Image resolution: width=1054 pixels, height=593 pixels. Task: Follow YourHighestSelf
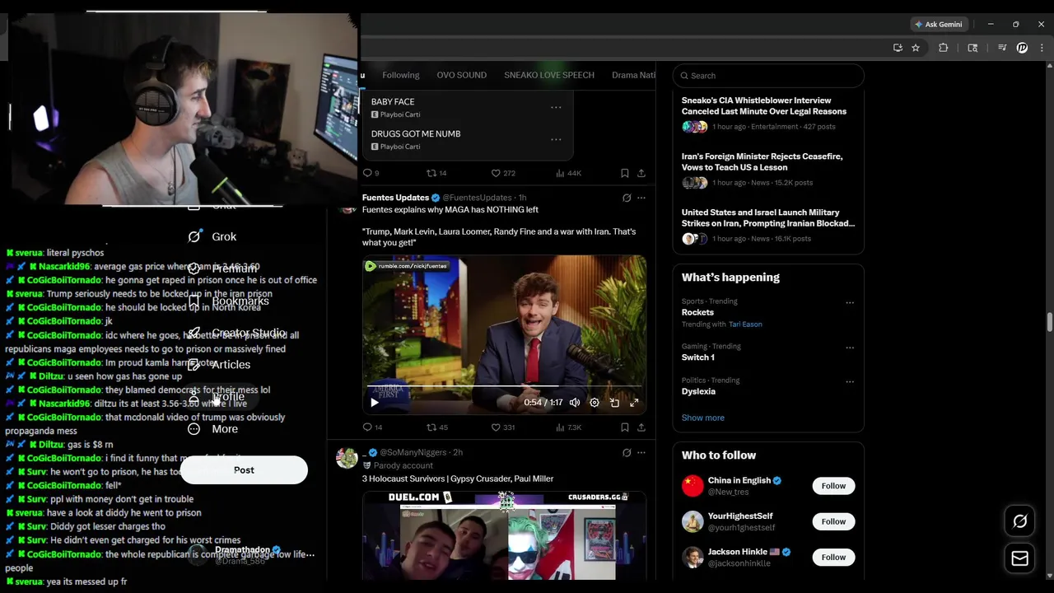point(833,521)
